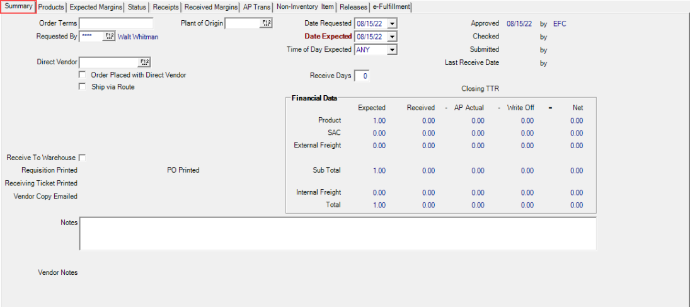Expand the Date Requested dropdown
690x307 pixels.
(x=392, y=24)
